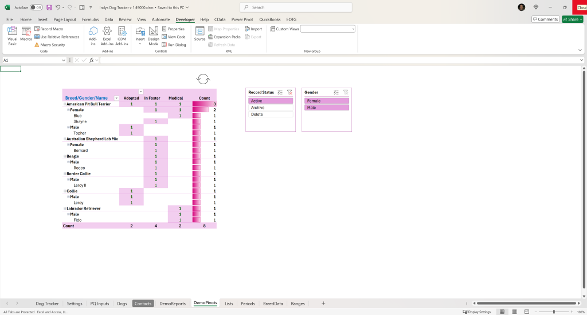Start Record Macro
Screen dimensions: 587x315
[49, 29]
